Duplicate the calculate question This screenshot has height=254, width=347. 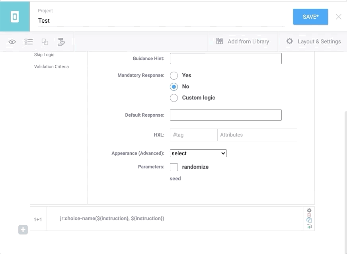pos(309,220)
